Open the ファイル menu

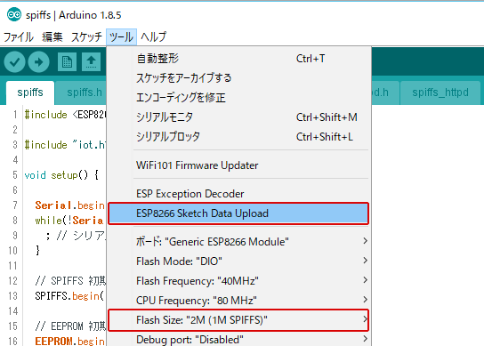18,36
